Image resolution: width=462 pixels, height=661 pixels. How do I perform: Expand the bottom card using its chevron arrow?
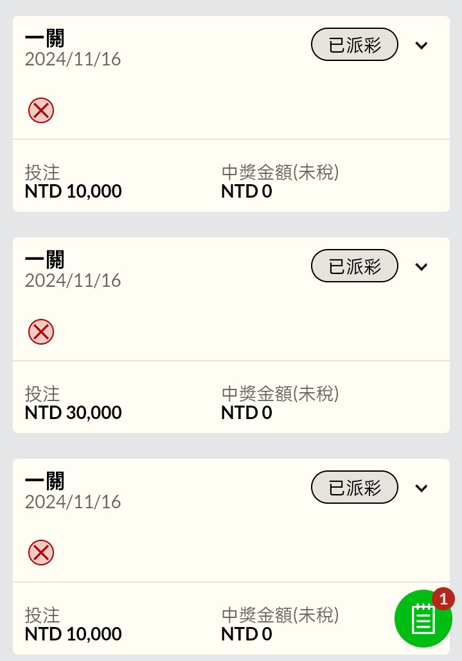[422, 488]
